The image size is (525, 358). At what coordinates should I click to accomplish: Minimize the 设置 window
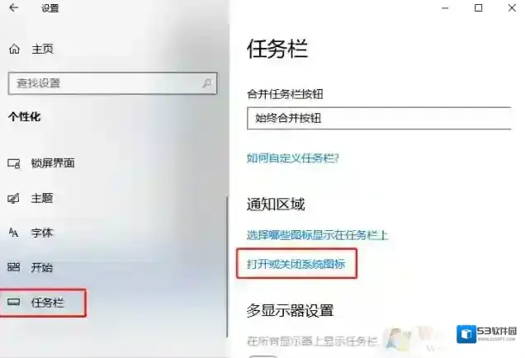coord(445,8)
